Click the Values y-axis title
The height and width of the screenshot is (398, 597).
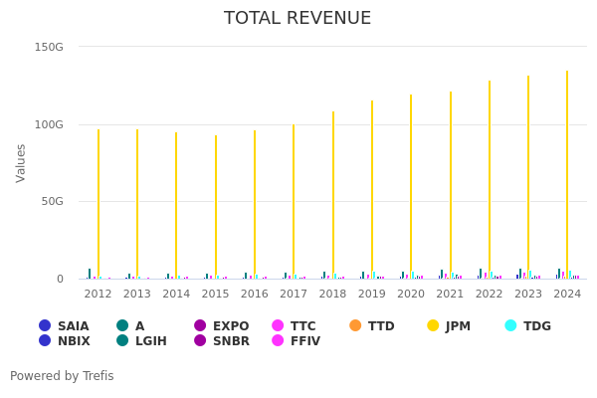(x=21, y=162)
